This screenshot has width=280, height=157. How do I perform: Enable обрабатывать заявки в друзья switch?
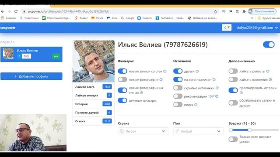(x=233, y=103)
